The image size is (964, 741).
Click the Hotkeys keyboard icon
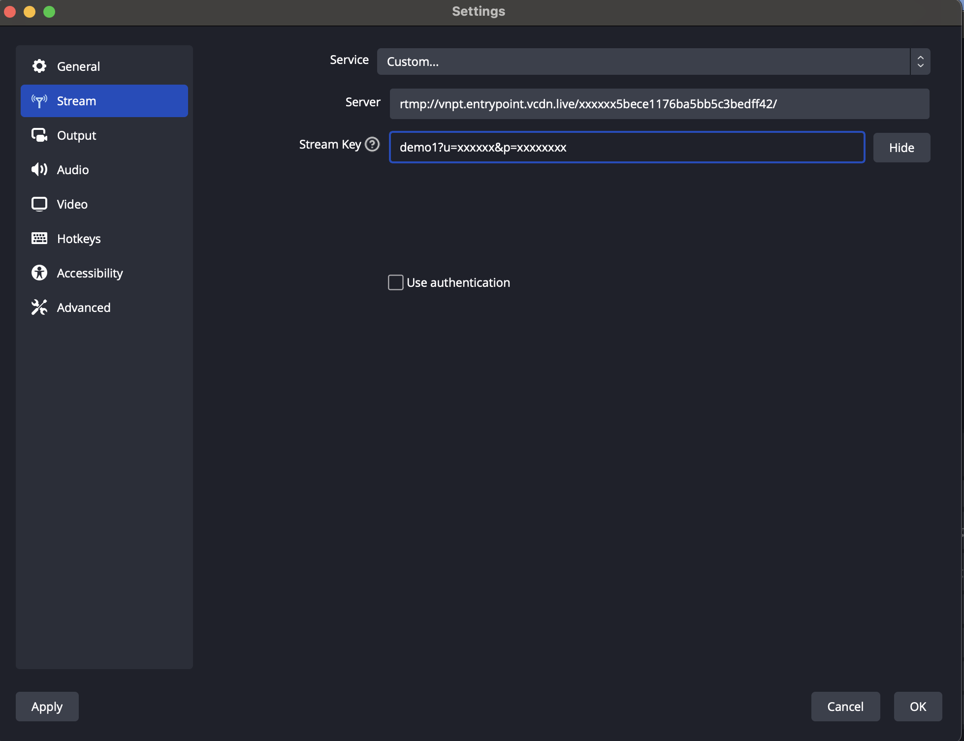coord(39,239)
